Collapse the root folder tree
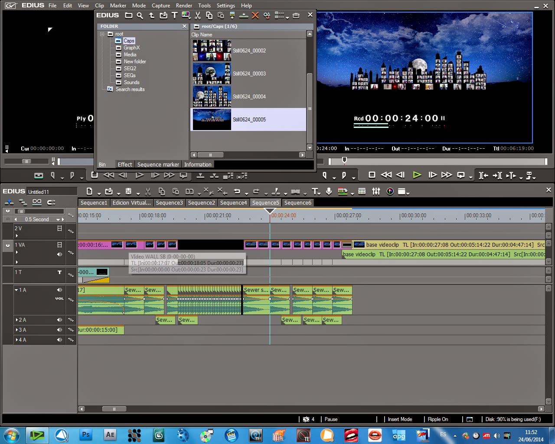The height and width of the screenshot is (444, 555). (x=102, y=34)
